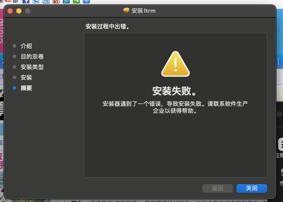Click the WeChat share icon in the background page
The width and height of the screenshot is (283, 202).
pyautogui.click(x=76, y=1)
